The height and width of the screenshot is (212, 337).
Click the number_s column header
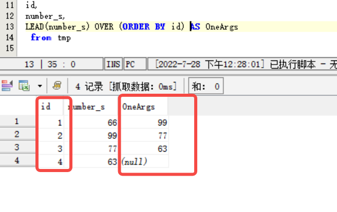click(x=90, y=107)
